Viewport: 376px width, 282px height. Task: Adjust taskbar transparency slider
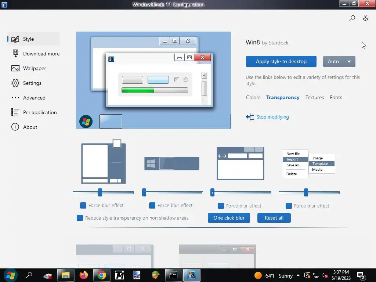pyautogui.click(x=173, y=192)
